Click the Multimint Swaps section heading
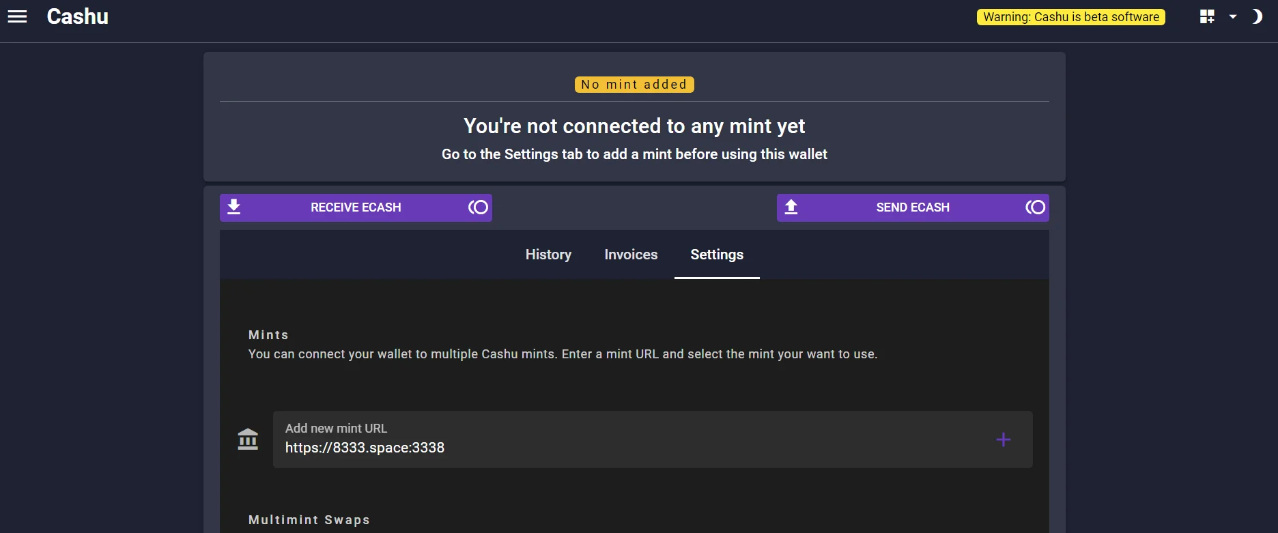This screenshot has height=533, width=1278. [309, 520]
